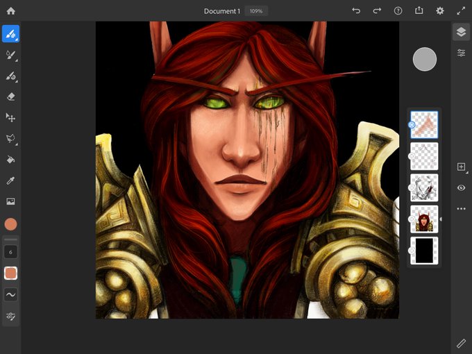Open the 109% zoom level control

(256, 11)
